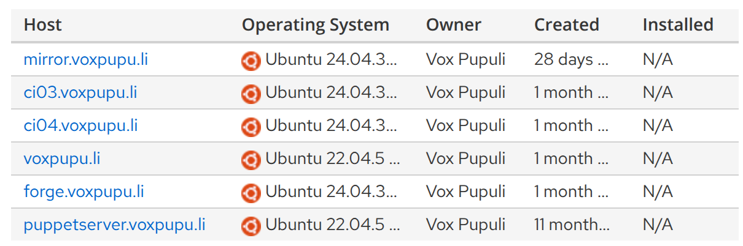Click Ubuntu icon in ci03.voxpupu.li row

click(251, 93)
